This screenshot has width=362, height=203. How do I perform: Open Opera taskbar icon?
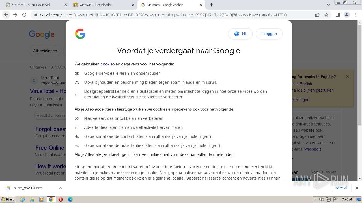61,199
